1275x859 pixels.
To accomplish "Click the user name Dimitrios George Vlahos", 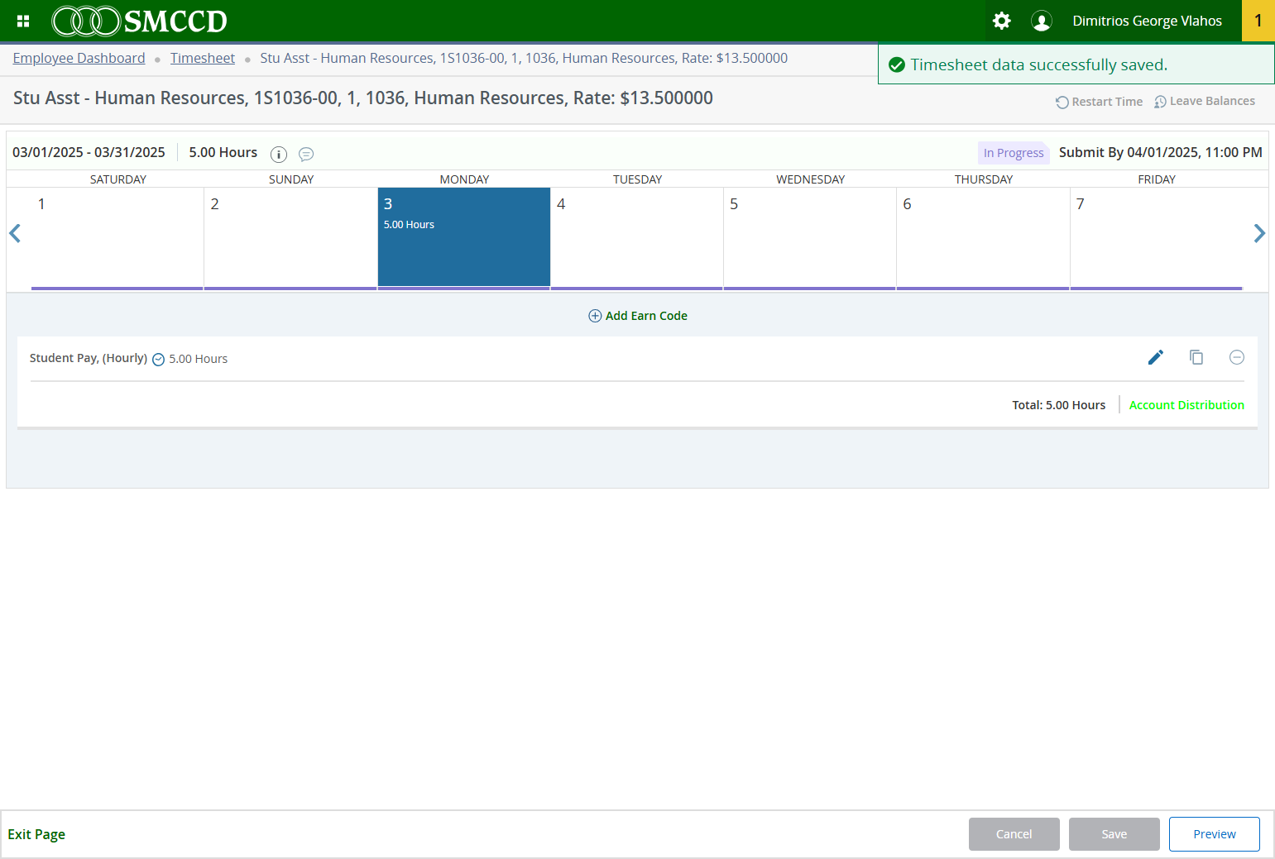I will (1148, 21).
